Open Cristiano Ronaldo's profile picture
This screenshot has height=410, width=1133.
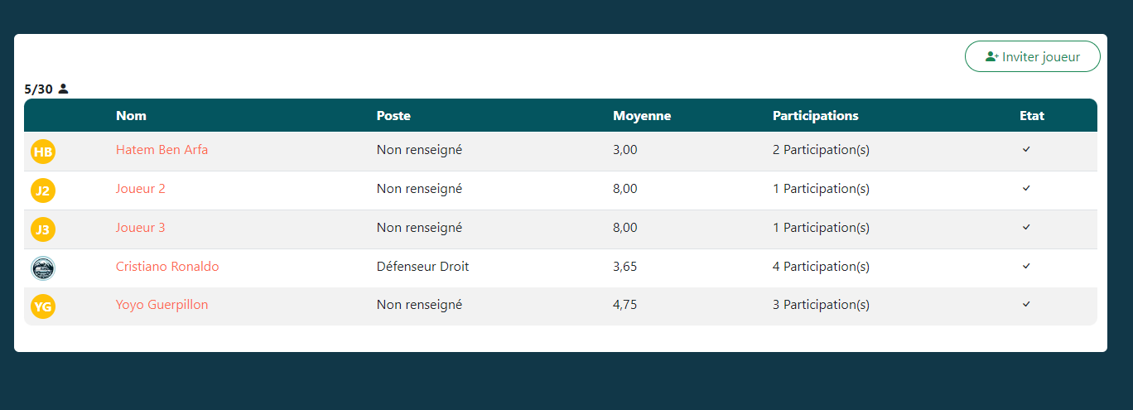(x=43, y=268)
